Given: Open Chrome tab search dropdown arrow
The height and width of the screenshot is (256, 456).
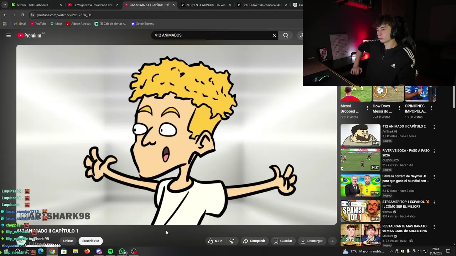Looking at the screenshot, I should (5, 5).
